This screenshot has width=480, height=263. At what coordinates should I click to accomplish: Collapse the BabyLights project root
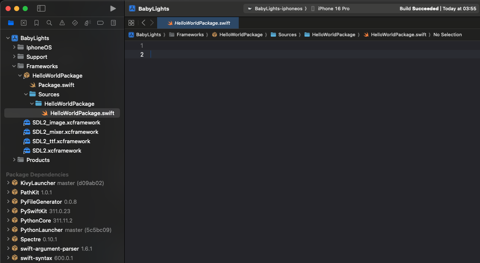pos(8,38)
